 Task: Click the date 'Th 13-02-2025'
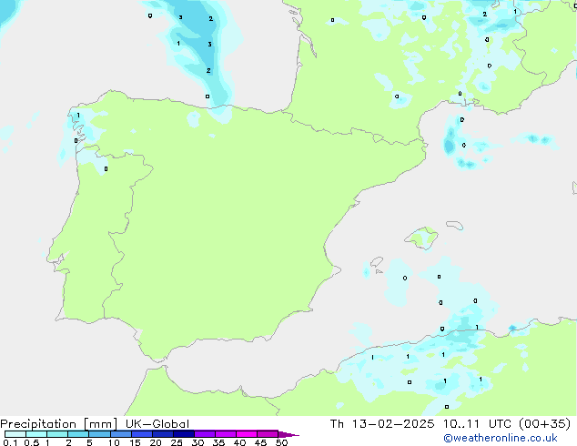pyautogui.click(x=382, y=424)
